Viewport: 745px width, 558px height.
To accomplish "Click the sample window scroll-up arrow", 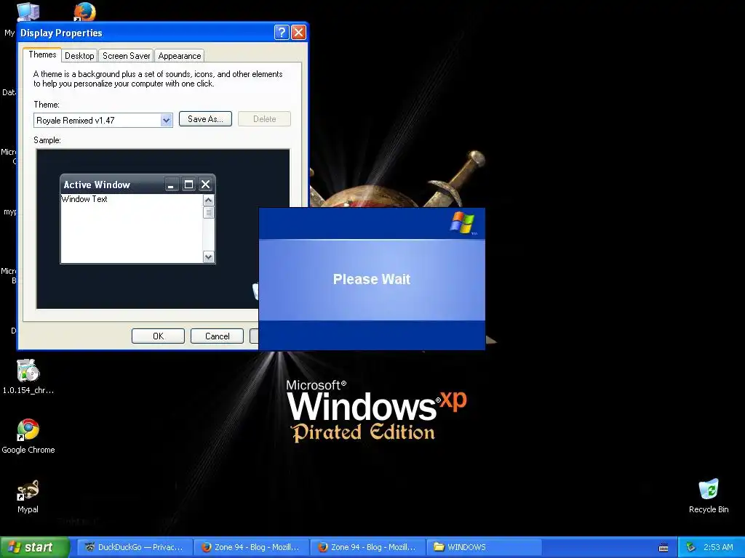I will 209,201.
